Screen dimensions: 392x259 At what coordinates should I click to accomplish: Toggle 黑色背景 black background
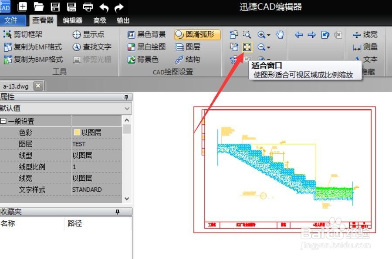[146, 34]
